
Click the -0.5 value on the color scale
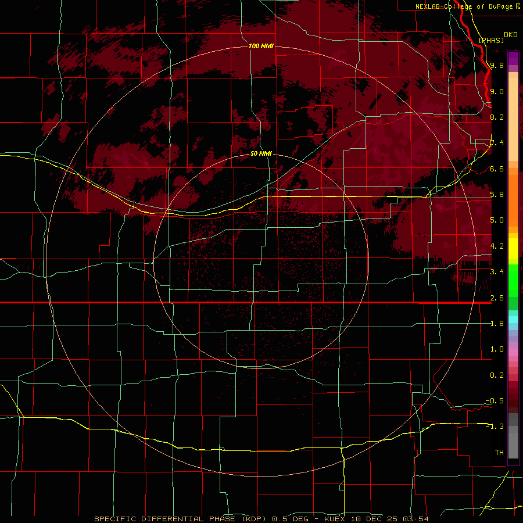(x=495, y=400)
